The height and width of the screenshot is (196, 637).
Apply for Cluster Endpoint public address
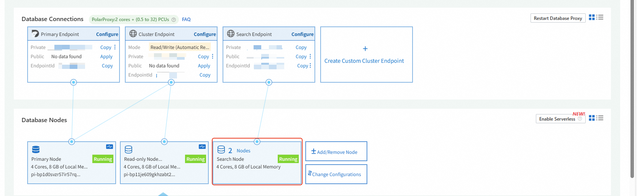[204, 66]
